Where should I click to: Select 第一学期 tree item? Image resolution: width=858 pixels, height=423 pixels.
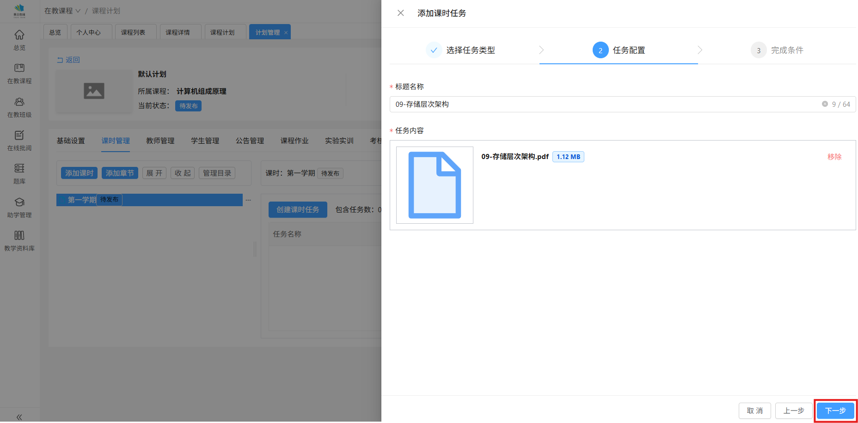82,200
